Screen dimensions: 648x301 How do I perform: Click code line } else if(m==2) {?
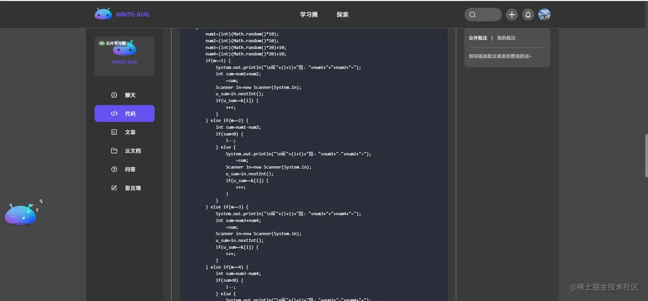click(227, 120)
